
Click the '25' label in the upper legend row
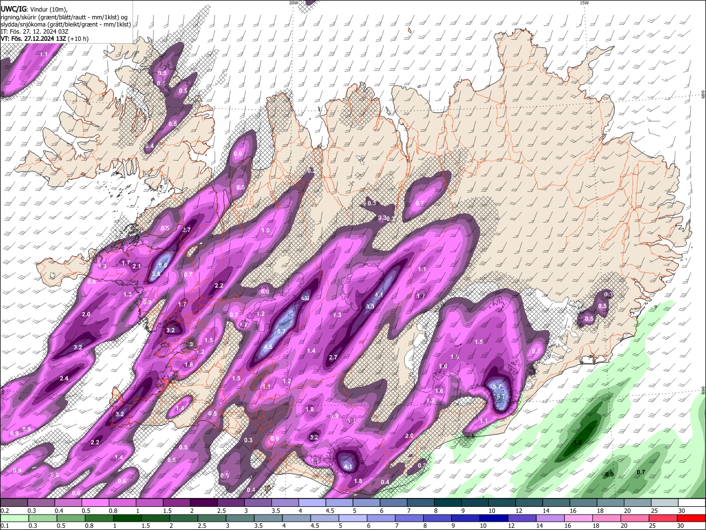[x=654, y=511]
